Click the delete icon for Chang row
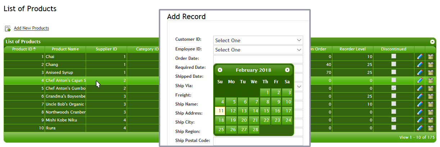Screen dimensions: 440x147 [430, 64]
